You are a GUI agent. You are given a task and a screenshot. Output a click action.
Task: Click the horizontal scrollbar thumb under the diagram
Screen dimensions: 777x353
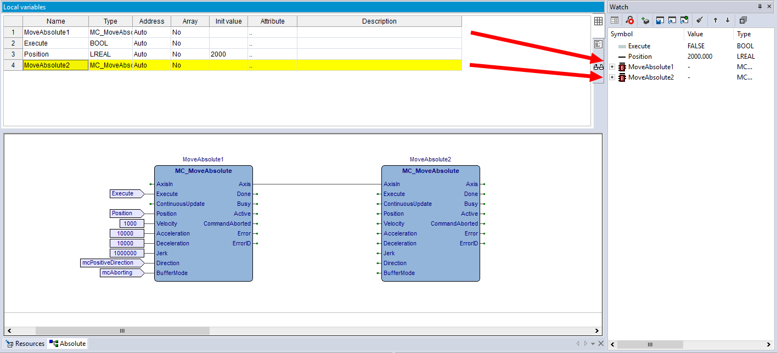tap(122, 331)
